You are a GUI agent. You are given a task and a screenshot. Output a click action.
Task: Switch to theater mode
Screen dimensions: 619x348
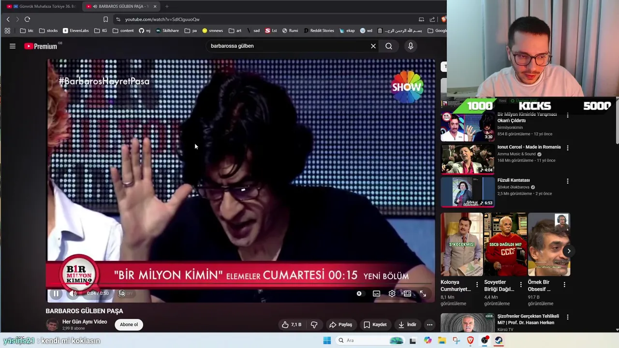tap(407, 293)
